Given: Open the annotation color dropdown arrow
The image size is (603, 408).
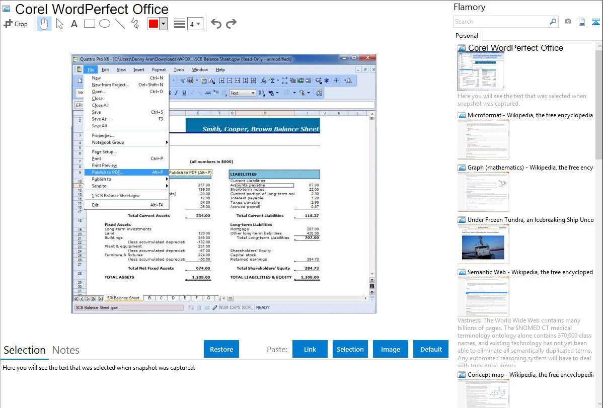Looking at the screenshot, I should tap(163, 24).
